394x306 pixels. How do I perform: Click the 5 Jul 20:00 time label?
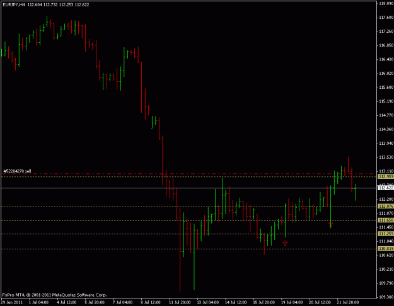point(95,302)
